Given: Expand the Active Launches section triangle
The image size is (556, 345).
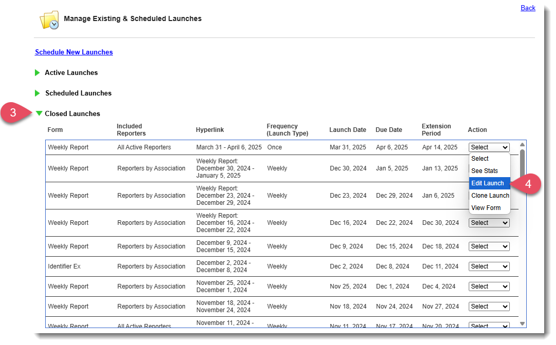Looking at the screenshot, I should (37, 73).
